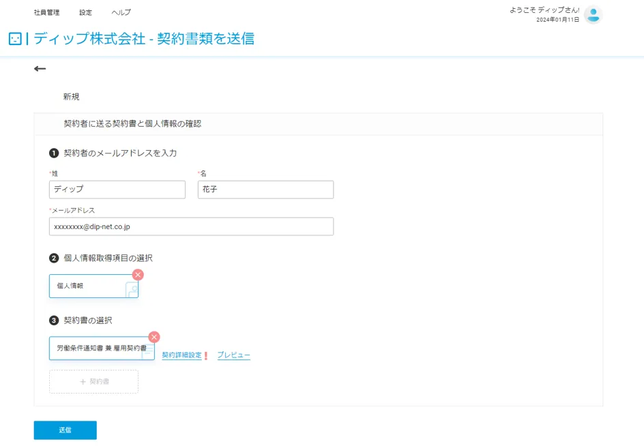Click the 契約者のメールアドレスを入力 heading
The height and width of the screenshot is (446, 644).
[x=120, y=153]
